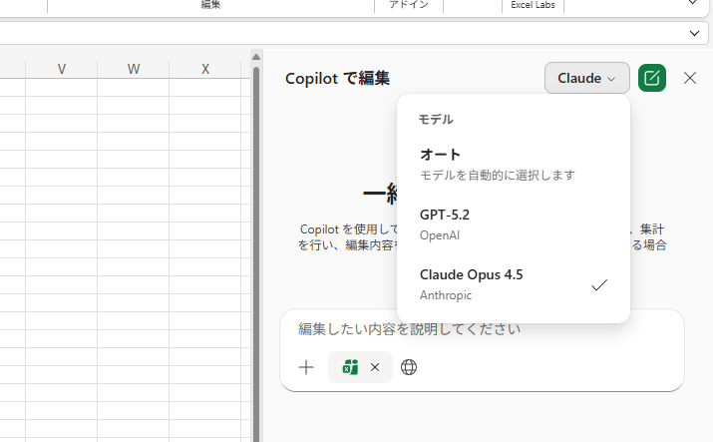Start a new Copilot chat with the green compose icon
713x442 pixels.
click(652, 78)
